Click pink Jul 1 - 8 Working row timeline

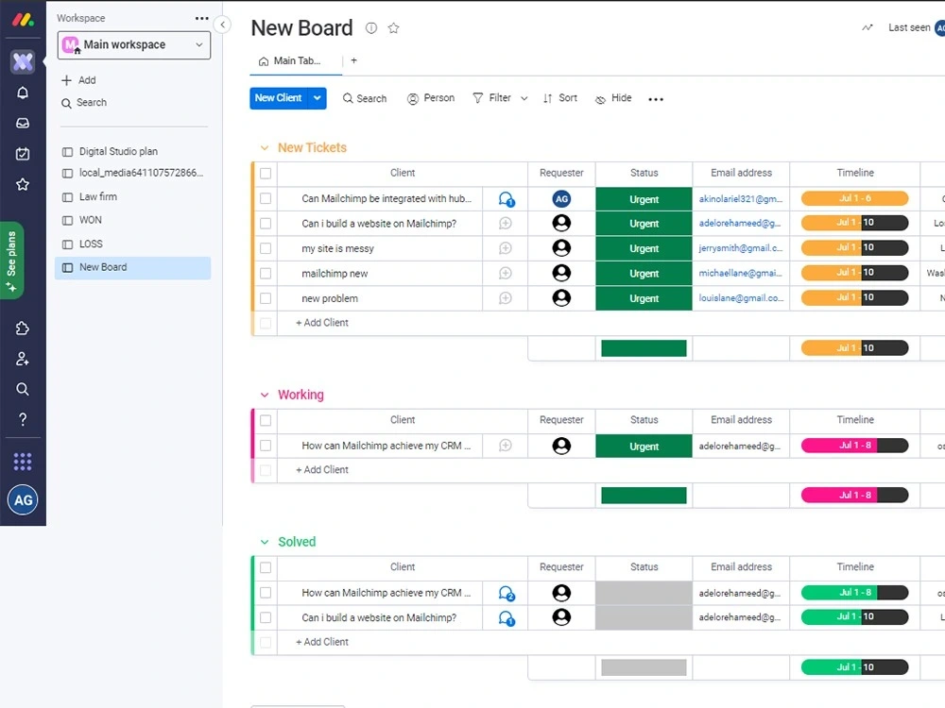[854, 446]
